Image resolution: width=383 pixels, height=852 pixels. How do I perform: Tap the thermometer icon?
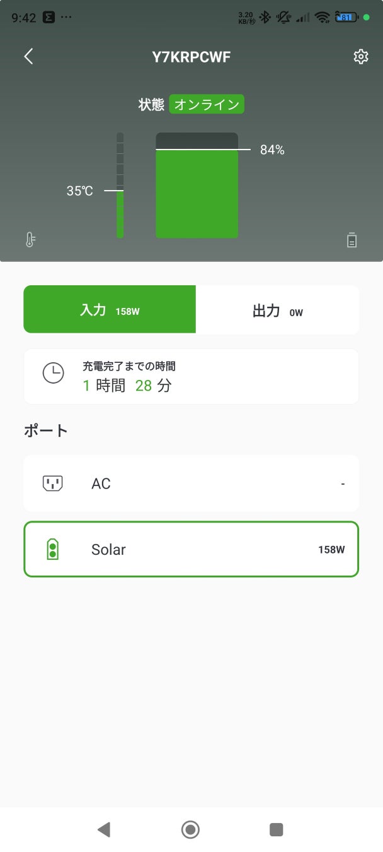[x=30, y=240]
